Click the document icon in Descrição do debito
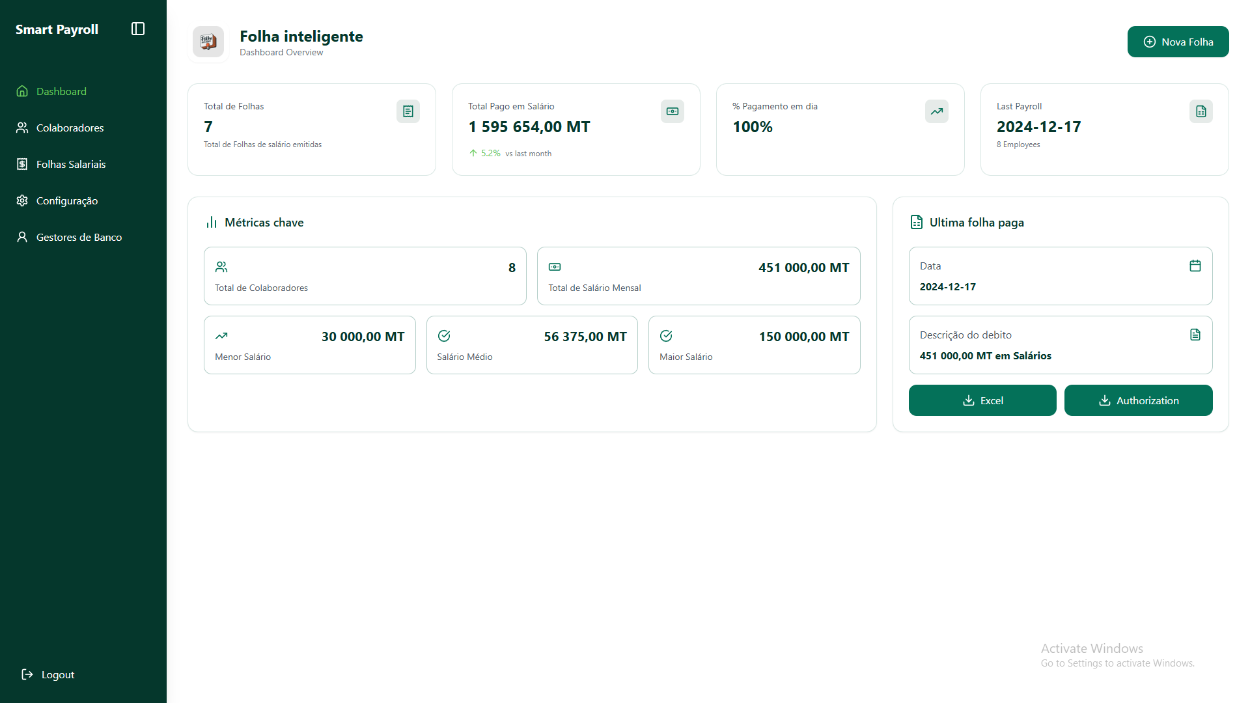The image size is (1250, 703). 1195,335
